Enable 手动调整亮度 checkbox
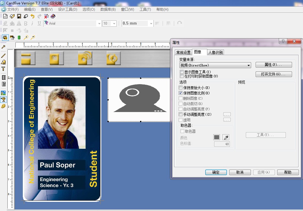 click(180, 114)
